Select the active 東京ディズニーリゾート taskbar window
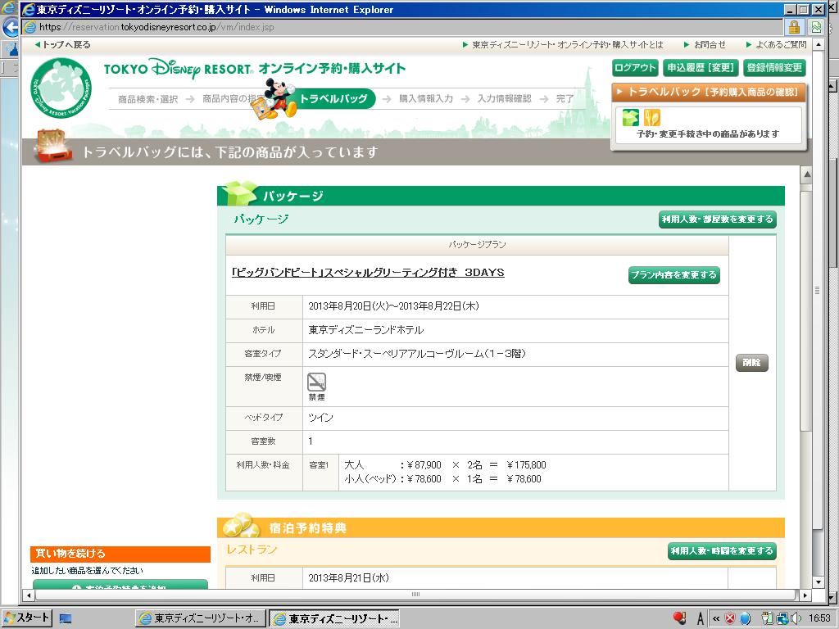This screenshot has width=839, height=629. point(334,619)
